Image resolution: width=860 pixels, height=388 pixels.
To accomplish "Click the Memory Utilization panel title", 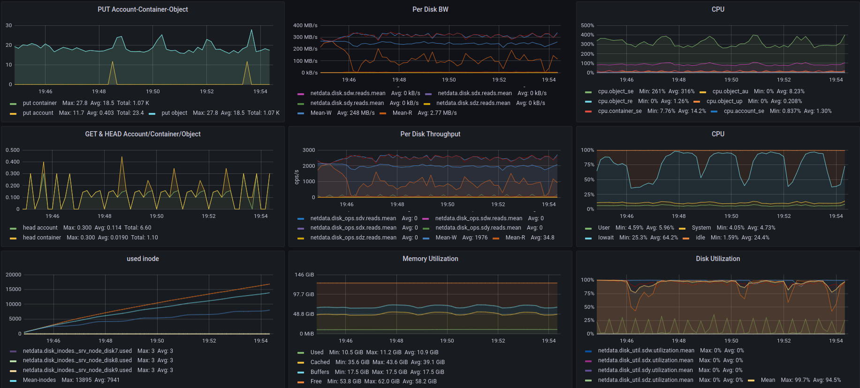I will pos(430,259).
